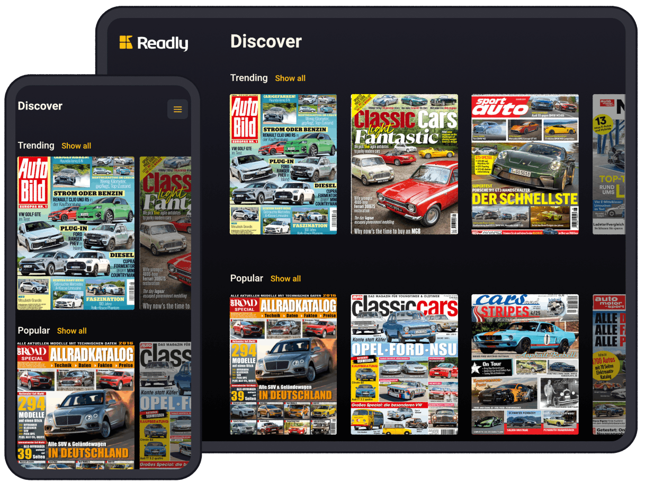Open the classic cars Opel cover on phone
This screenshot has width=645, height=483.
pyautogui.click(x=166, y=405)
